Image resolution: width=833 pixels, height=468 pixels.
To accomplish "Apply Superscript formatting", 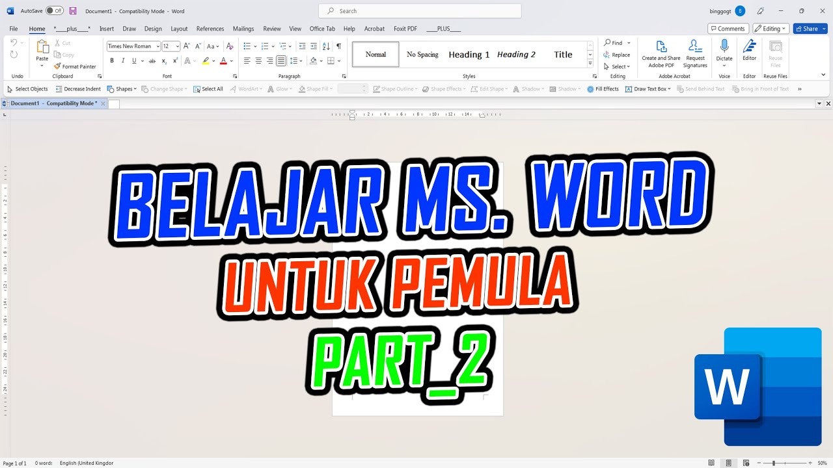I will pos(176,60).
